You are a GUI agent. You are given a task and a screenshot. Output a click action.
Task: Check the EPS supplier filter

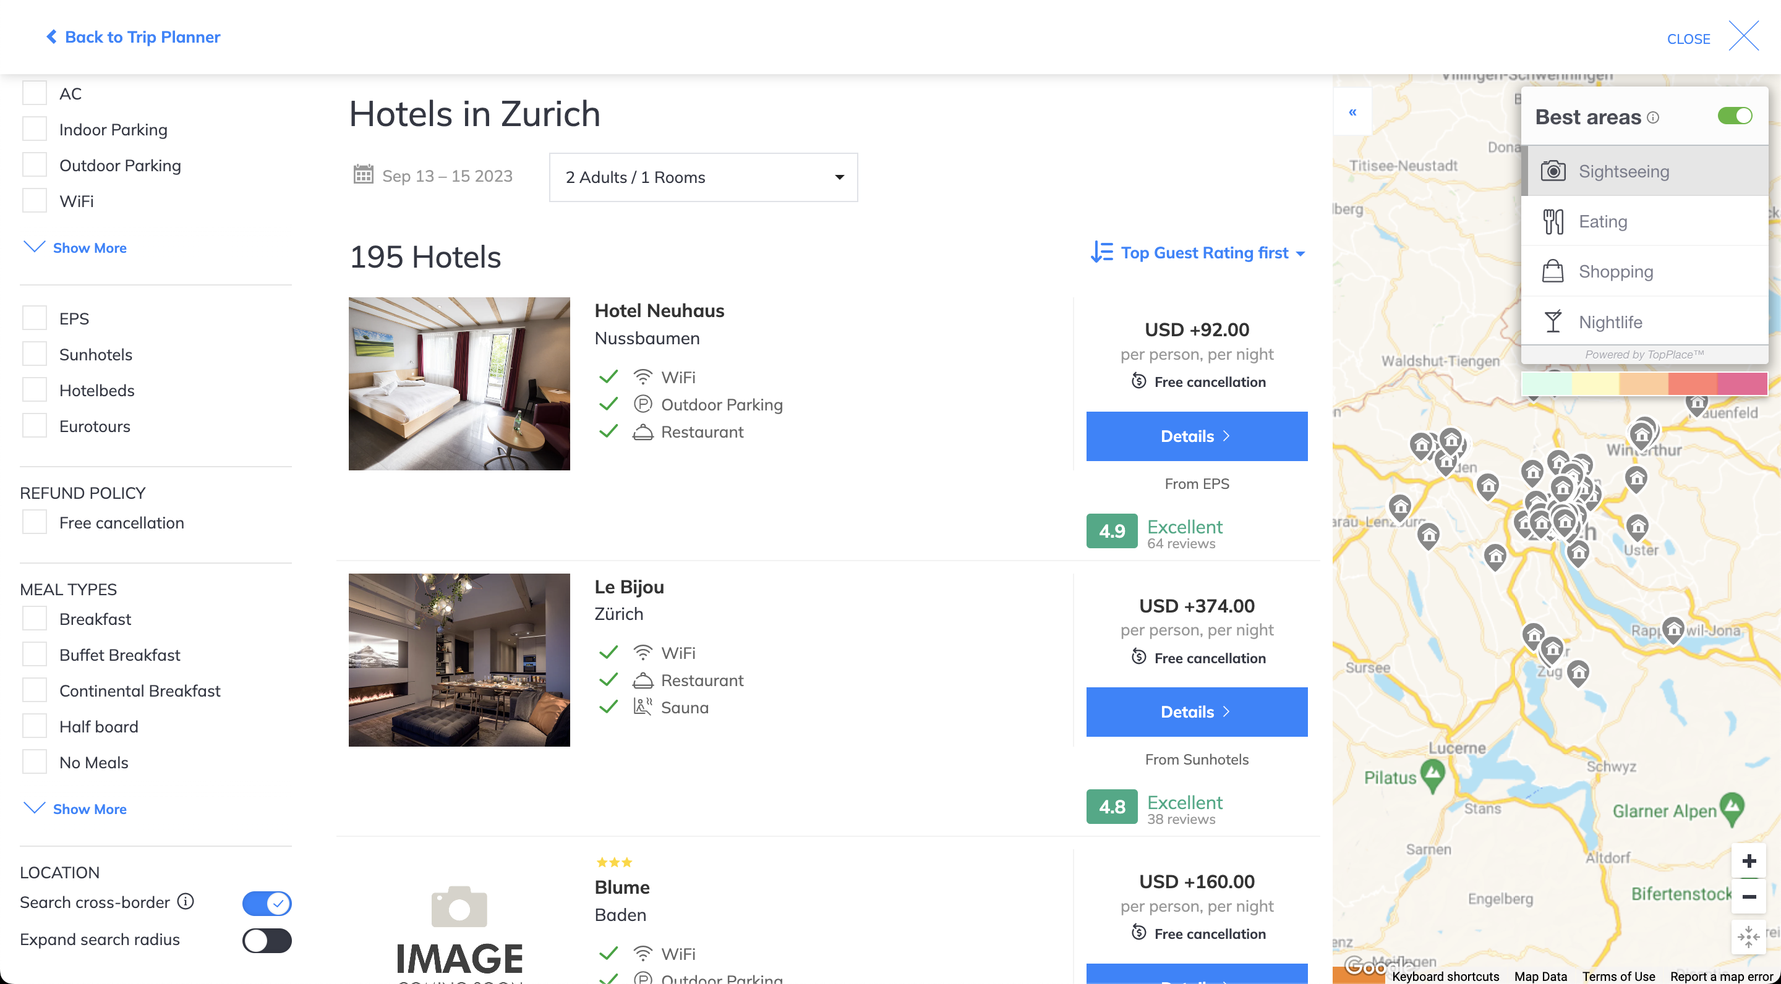coord(35,318)
